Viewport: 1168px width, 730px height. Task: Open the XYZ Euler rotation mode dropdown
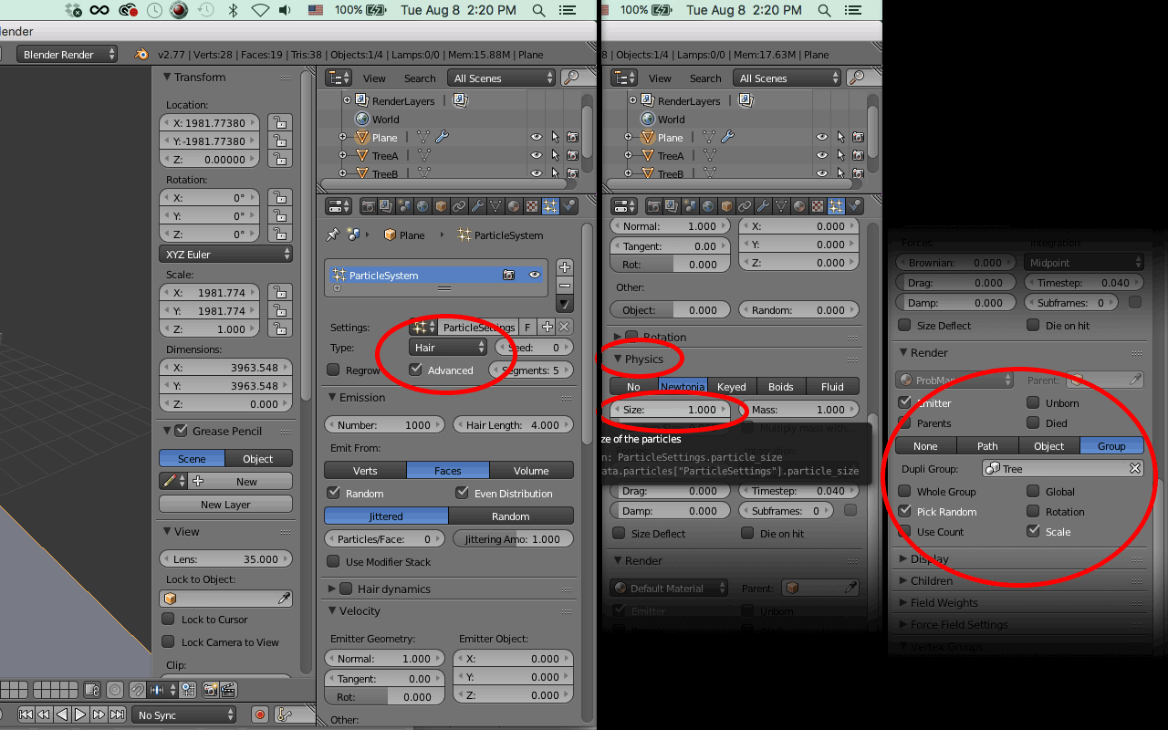click(226, 255)
